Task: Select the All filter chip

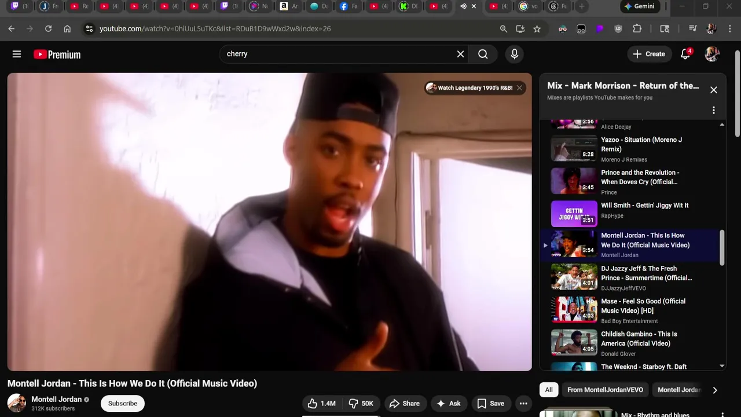Action: pyautogui.click(x=549, y=390)
